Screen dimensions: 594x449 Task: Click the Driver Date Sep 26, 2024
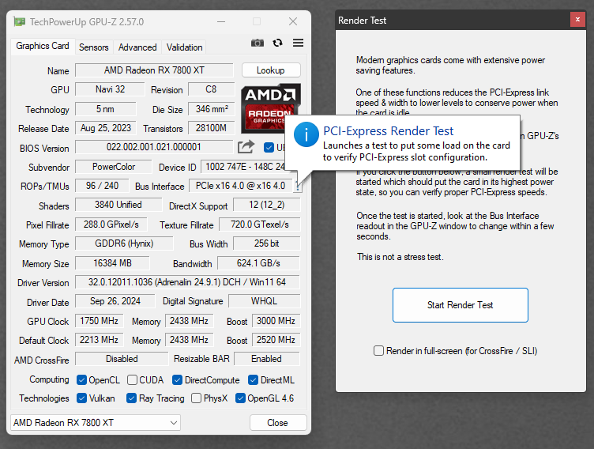coord(115,300)
